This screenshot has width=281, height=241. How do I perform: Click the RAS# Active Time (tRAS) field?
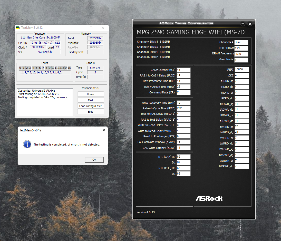(183, 87)
